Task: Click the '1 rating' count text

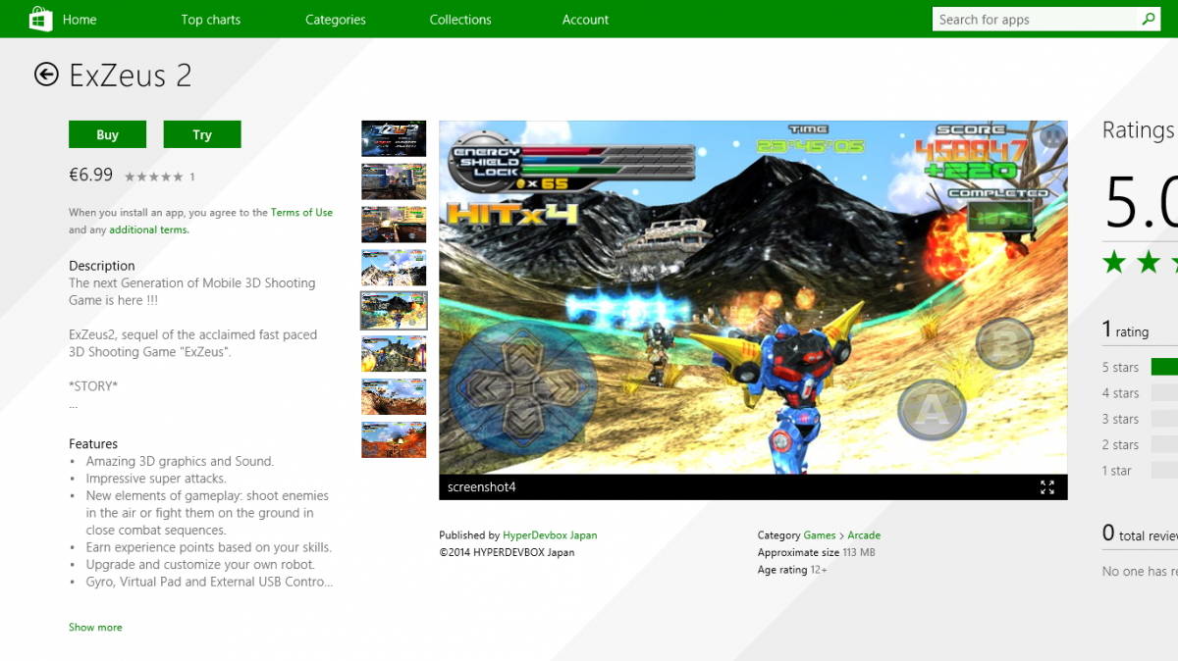Action: (1125, 330)
